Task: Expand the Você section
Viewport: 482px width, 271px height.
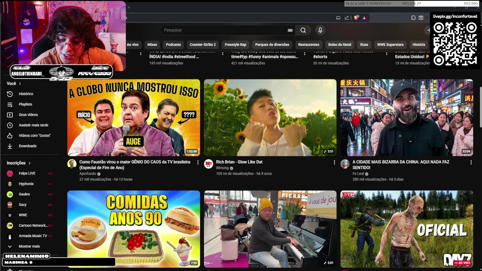Action: click(x=14, y=84)
